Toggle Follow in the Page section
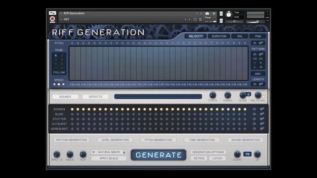317x178 pixels. (x=59, y=73)
